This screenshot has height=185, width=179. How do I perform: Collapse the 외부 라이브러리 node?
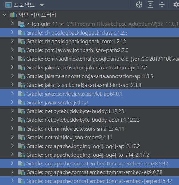point(5,15)
